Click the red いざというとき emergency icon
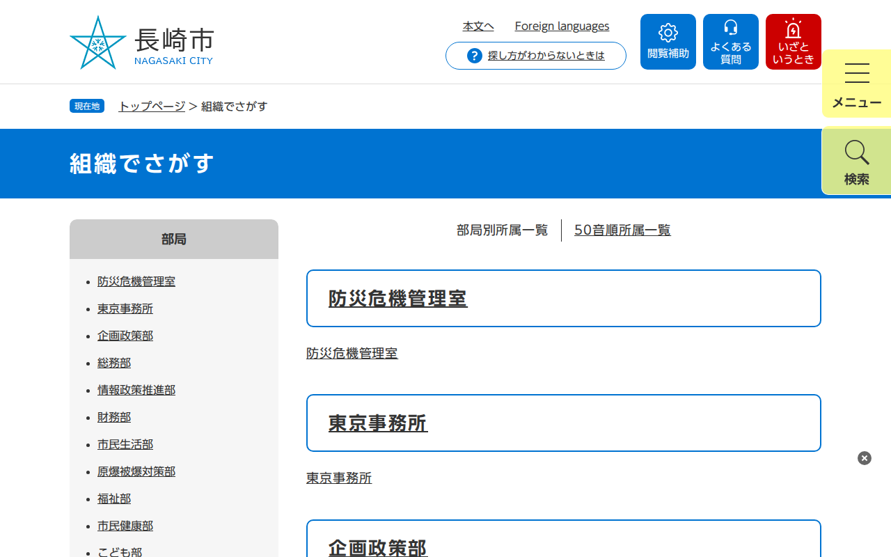 [x=793, y=41]
